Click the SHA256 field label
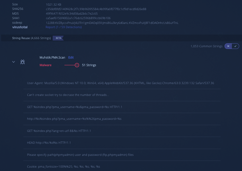The image size is (242, 171). pos(18,9)
